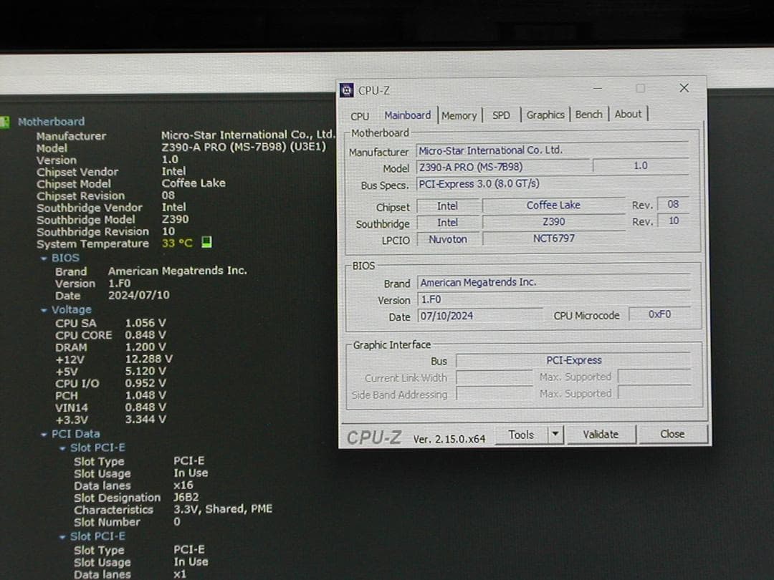
Task: Click the Motherboard section icon
Action: [x=6, y=122]
